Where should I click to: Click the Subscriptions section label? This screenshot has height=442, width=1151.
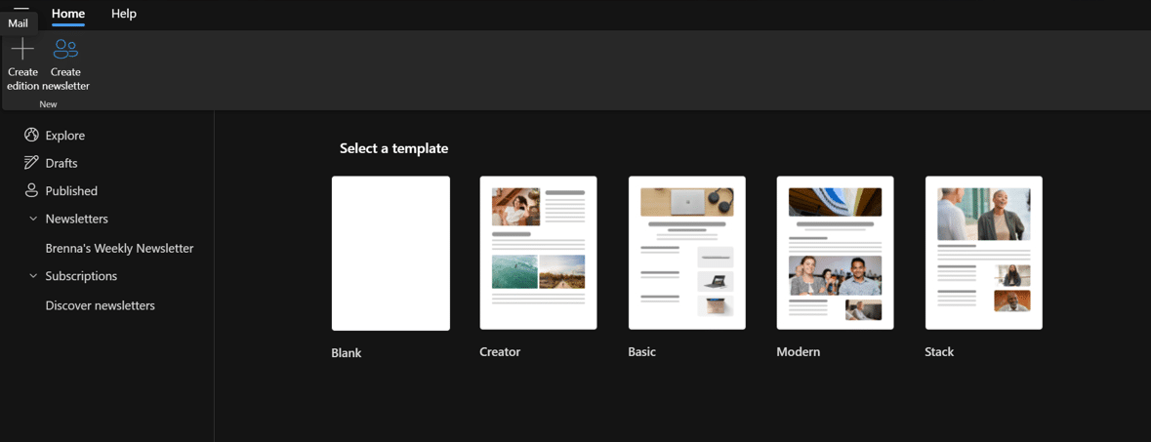tap(81, 276)
